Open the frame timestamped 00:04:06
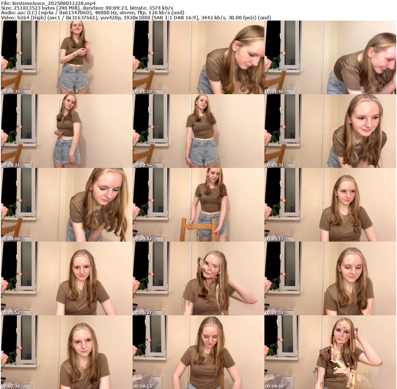The image size is (397, 389). [x=67, y=204]
